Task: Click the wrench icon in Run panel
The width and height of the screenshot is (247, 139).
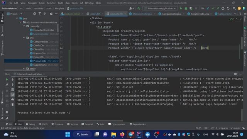Action: (7, 85)
